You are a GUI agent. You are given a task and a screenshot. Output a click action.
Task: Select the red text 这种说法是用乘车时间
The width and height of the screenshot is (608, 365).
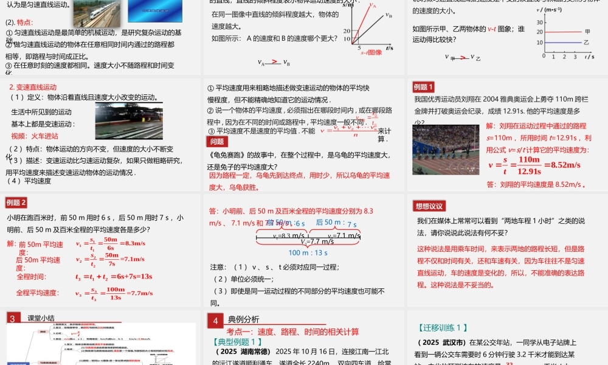point(451,249)
